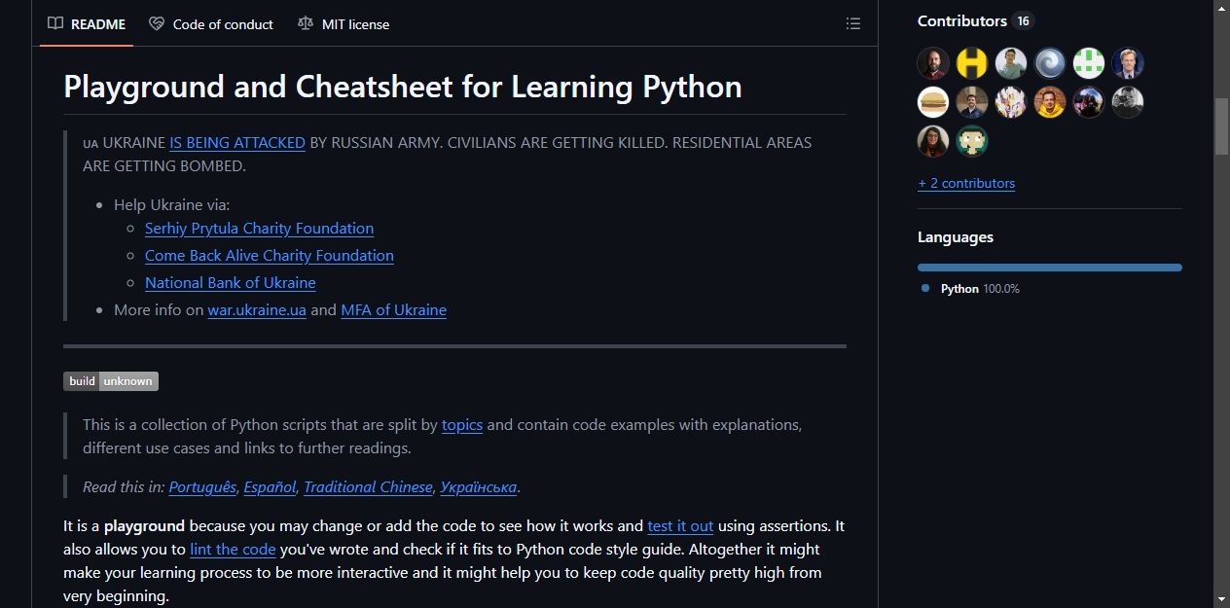
Task: Read in Traditional Chinese link
Action: pyautogui.click(x=368, y=486)
